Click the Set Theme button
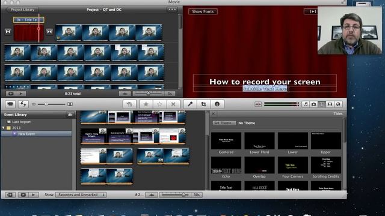385x216 pixels. (224, 123)
